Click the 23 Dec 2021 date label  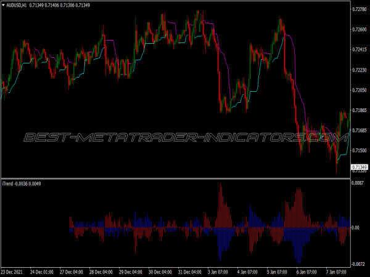point(12,272)
